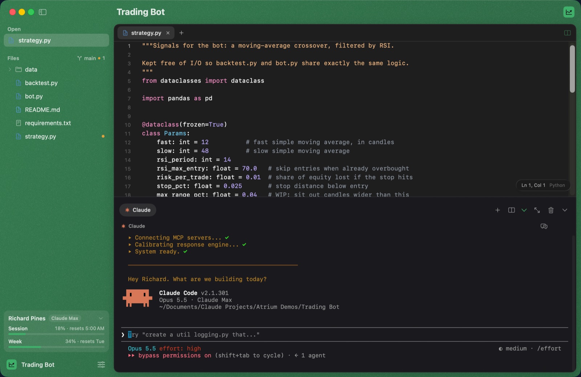Open README.md file
The height and width of the screenshot is (377, 581).
[42, 110]
